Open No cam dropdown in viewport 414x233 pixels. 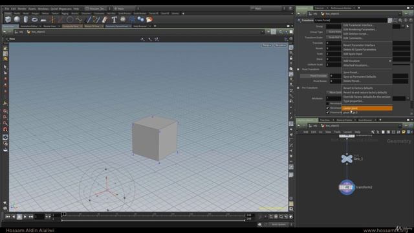click(x=280, y=45)
